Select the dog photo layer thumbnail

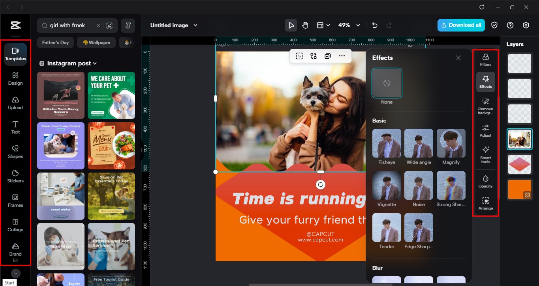pos(520,139)
